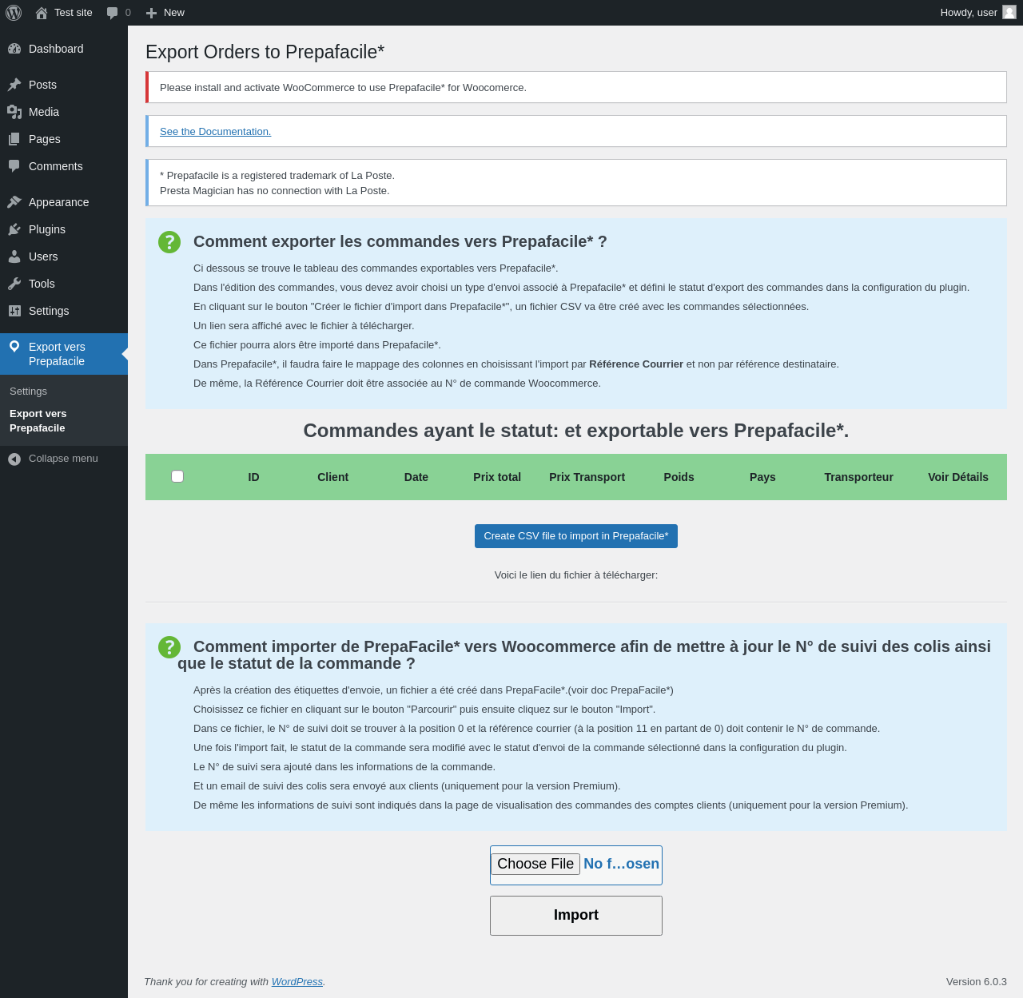
Task: Follow the WordPress link in the footer
Action: pyautogui.click(x=297, y=982)
